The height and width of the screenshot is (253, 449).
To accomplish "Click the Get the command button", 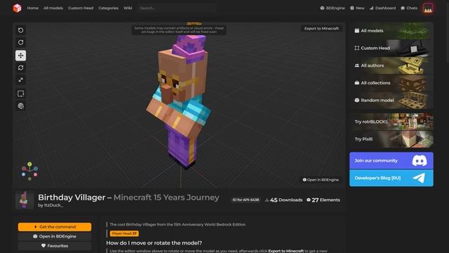I will pyautogui.click(x=55, y=227).
